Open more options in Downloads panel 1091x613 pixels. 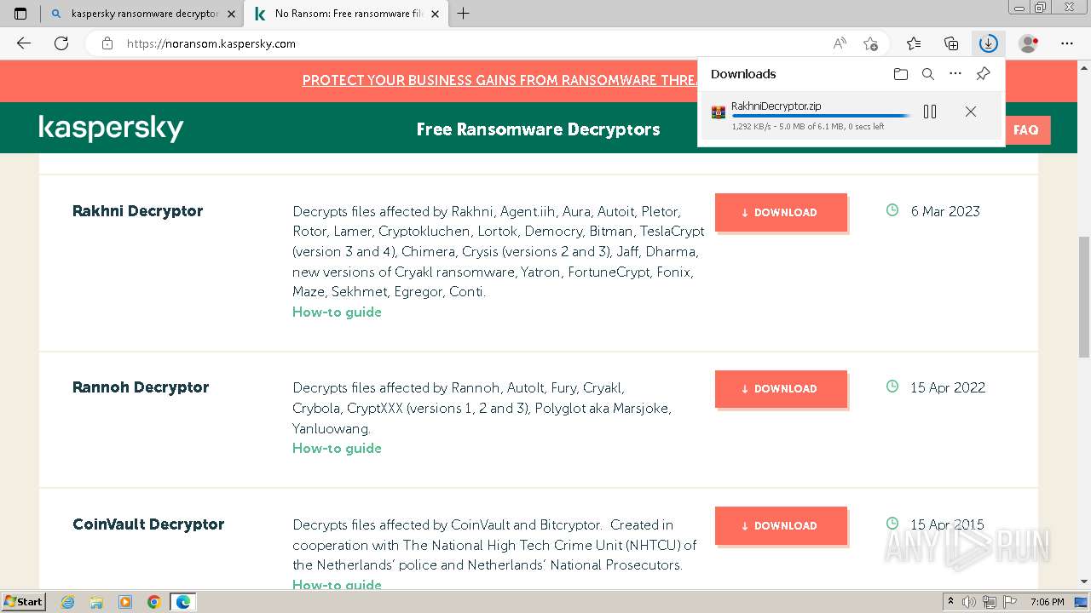point(955,74)
